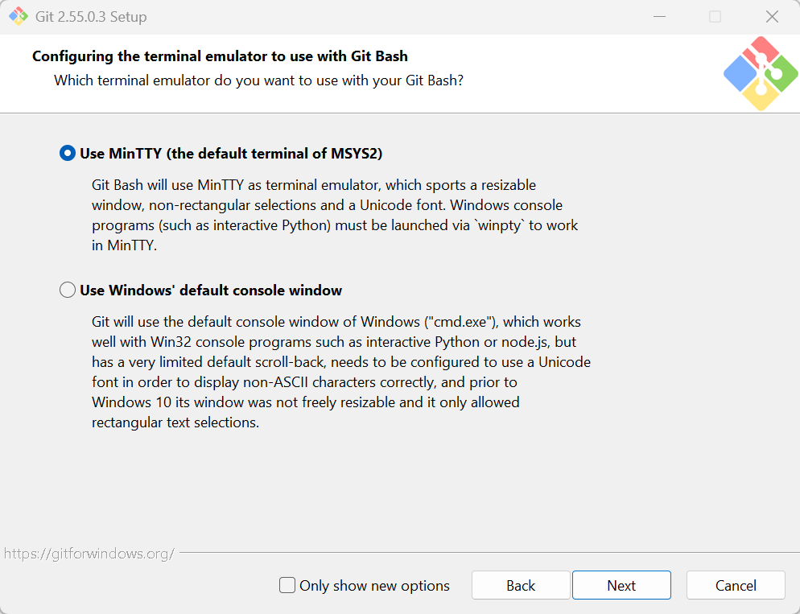The image size is (800, 614).
Task: Click the Git logo in title bar
Action: coord(19,16)
